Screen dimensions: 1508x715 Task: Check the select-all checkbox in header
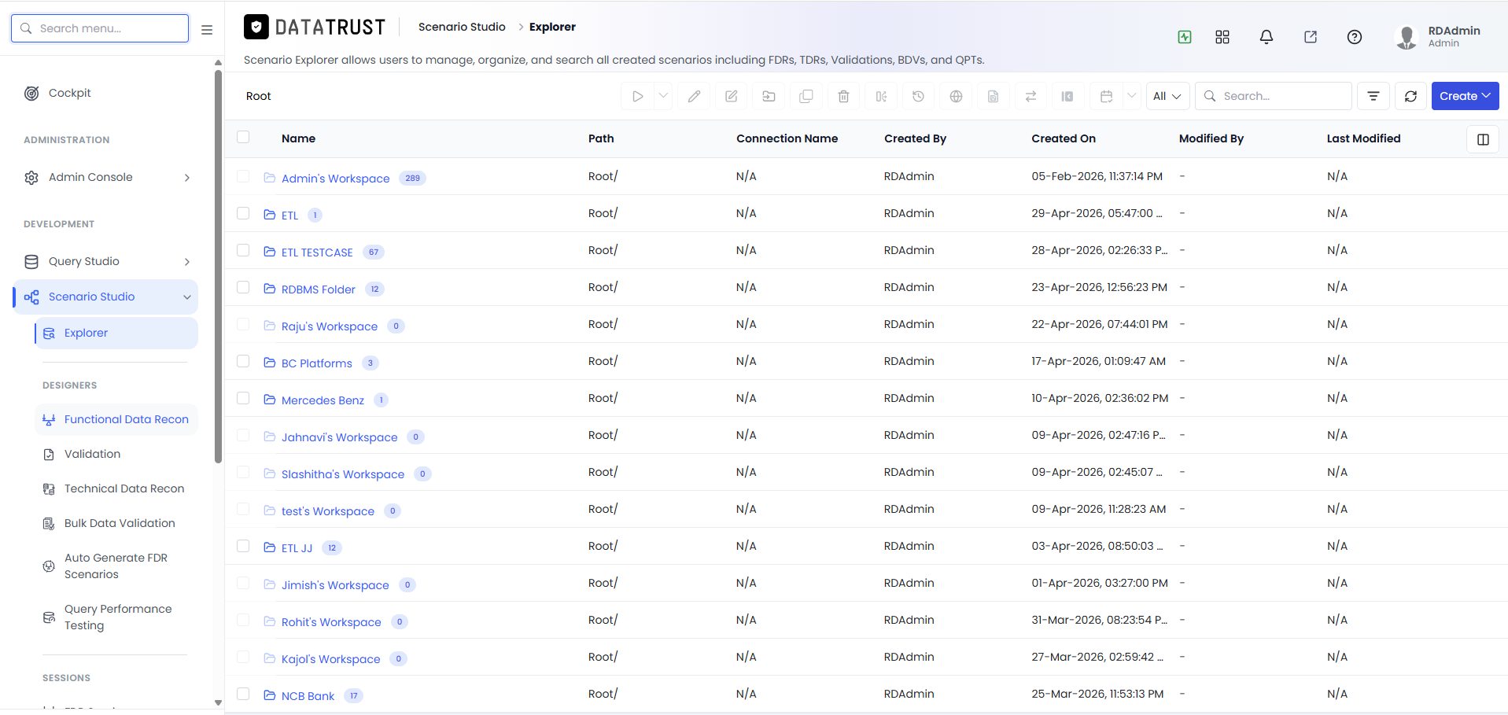coord(243,137)
